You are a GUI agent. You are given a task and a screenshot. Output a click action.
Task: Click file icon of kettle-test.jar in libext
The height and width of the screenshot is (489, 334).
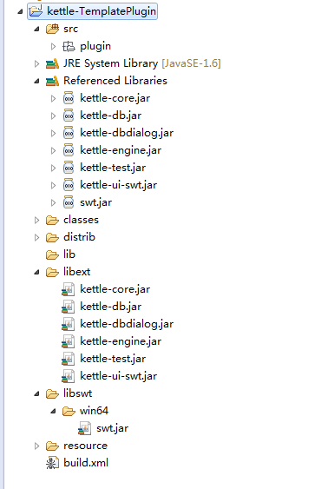tap(69, 359)
